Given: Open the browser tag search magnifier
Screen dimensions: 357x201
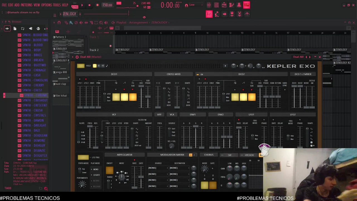Looking at the screenshot, I should tap(46, 189).
